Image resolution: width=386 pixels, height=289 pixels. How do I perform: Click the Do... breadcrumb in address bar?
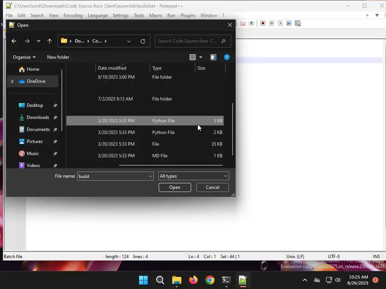click(x=79, y=41)
